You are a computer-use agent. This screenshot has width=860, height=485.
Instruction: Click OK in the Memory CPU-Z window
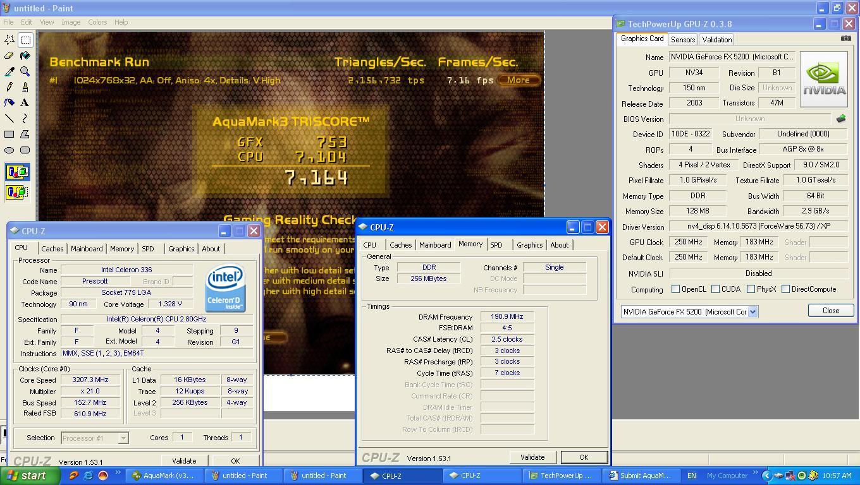(584, 457)
